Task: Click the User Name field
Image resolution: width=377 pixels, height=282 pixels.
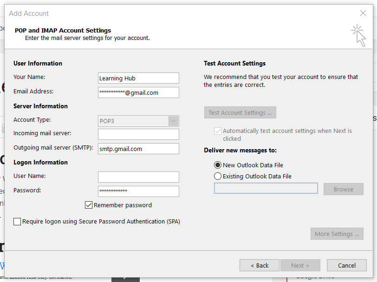Action: tap(138, 177)
